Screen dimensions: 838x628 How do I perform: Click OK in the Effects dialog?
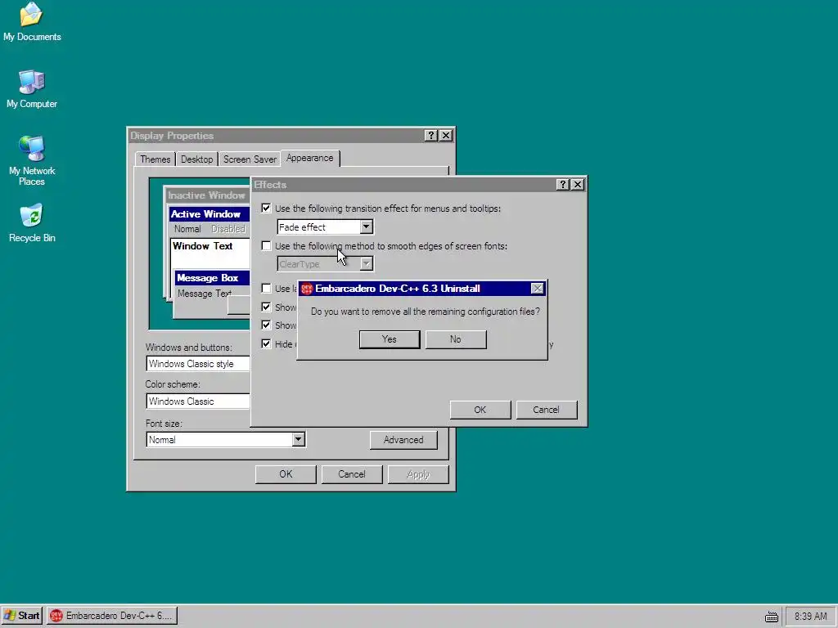pyautogui.click(x=480, y=410)
